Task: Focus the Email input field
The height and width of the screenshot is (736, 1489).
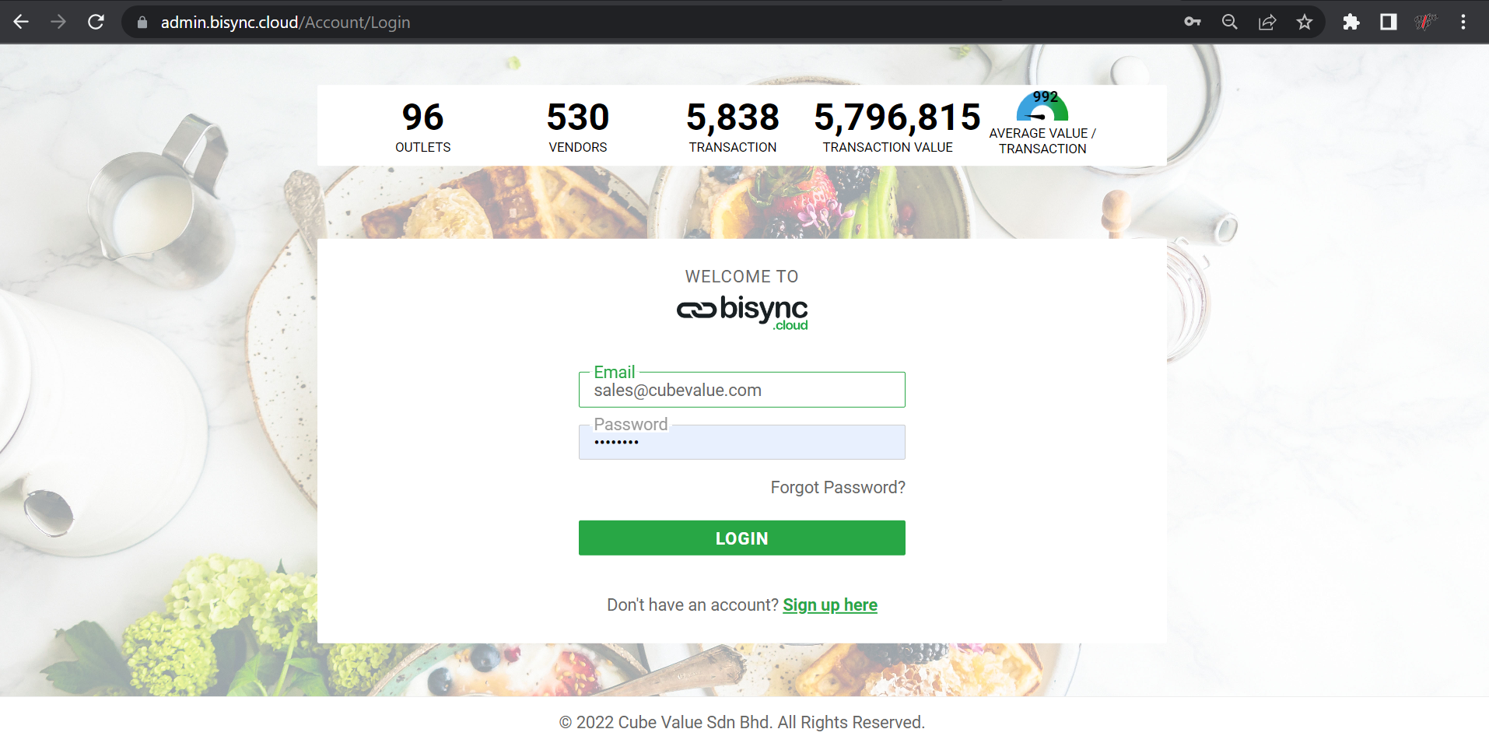Action: pyautogui.click(x=741, y=391)
